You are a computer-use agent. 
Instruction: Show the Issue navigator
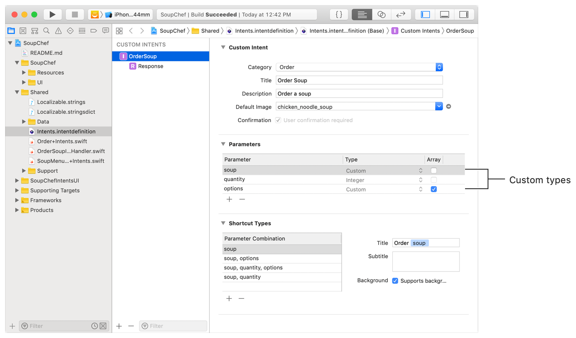click(x=58, y=31)
